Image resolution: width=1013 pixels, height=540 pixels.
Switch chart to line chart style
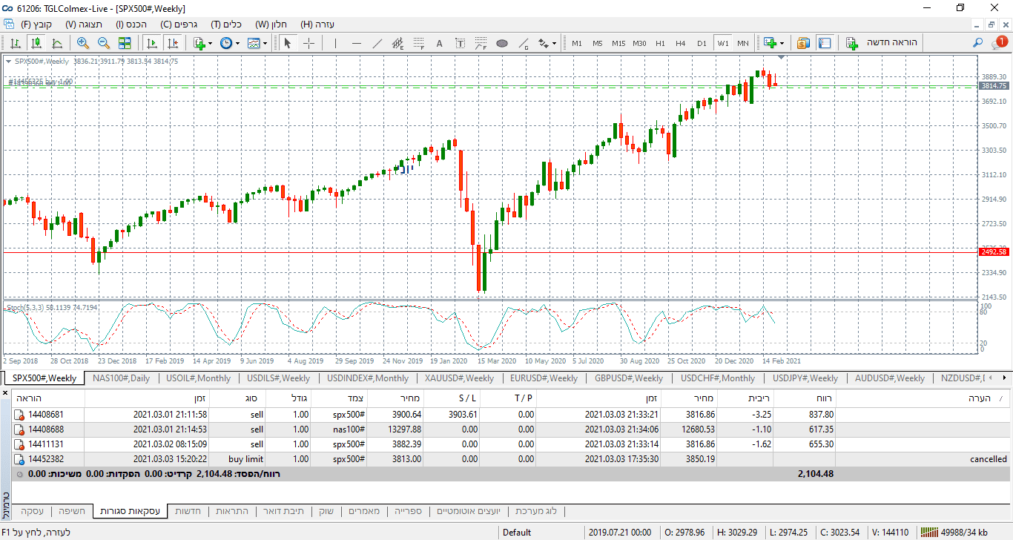[x=56, y=43]
